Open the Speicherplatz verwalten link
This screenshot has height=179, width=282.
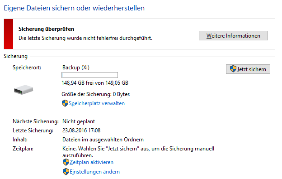click(x=97, y=103)
